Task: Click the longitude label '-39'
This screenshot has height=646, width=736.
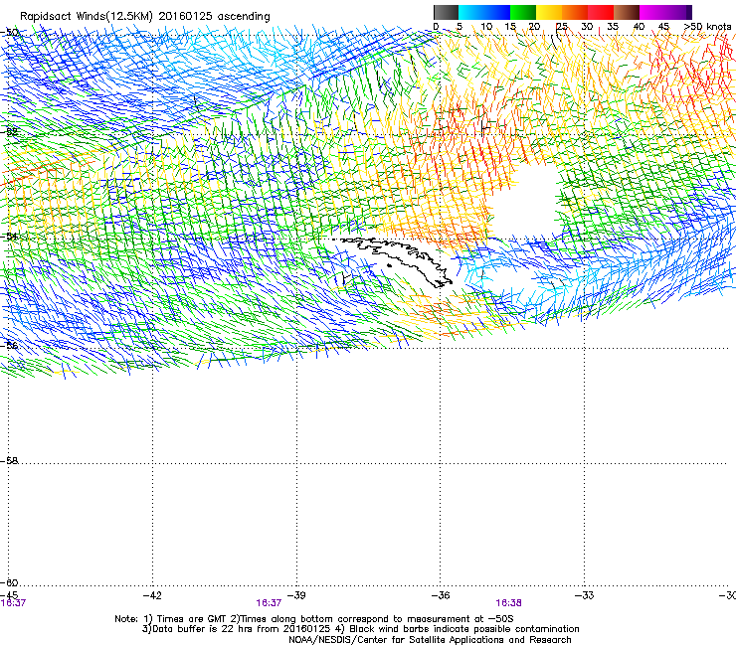Action: coord(296,595)
